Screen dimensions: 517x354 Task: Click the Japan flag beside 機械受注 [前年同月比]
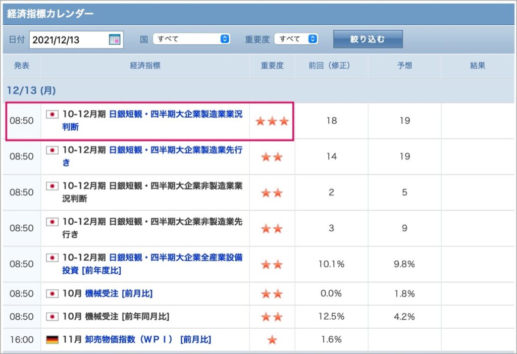pyautogui.click(x=52, y=317)
